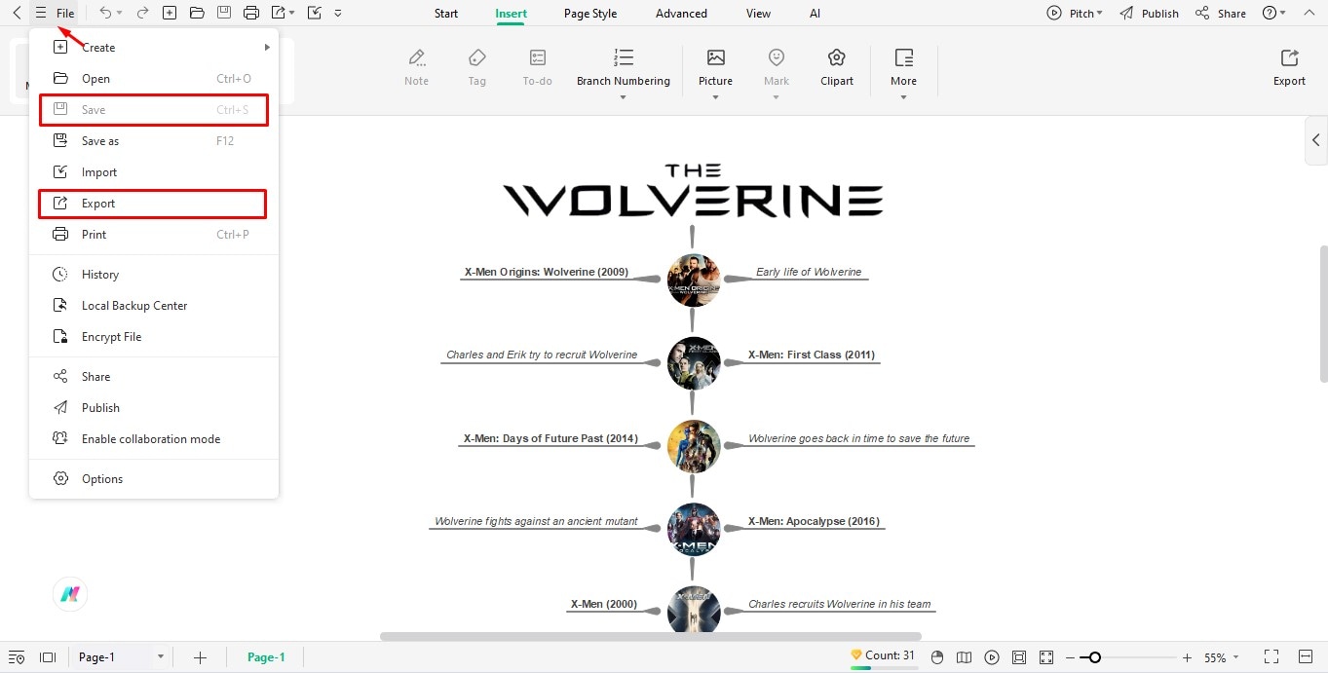This screenshot has height=673, width=1328.
Task: Switch to the View tab
Action: (x=758, y=14)
